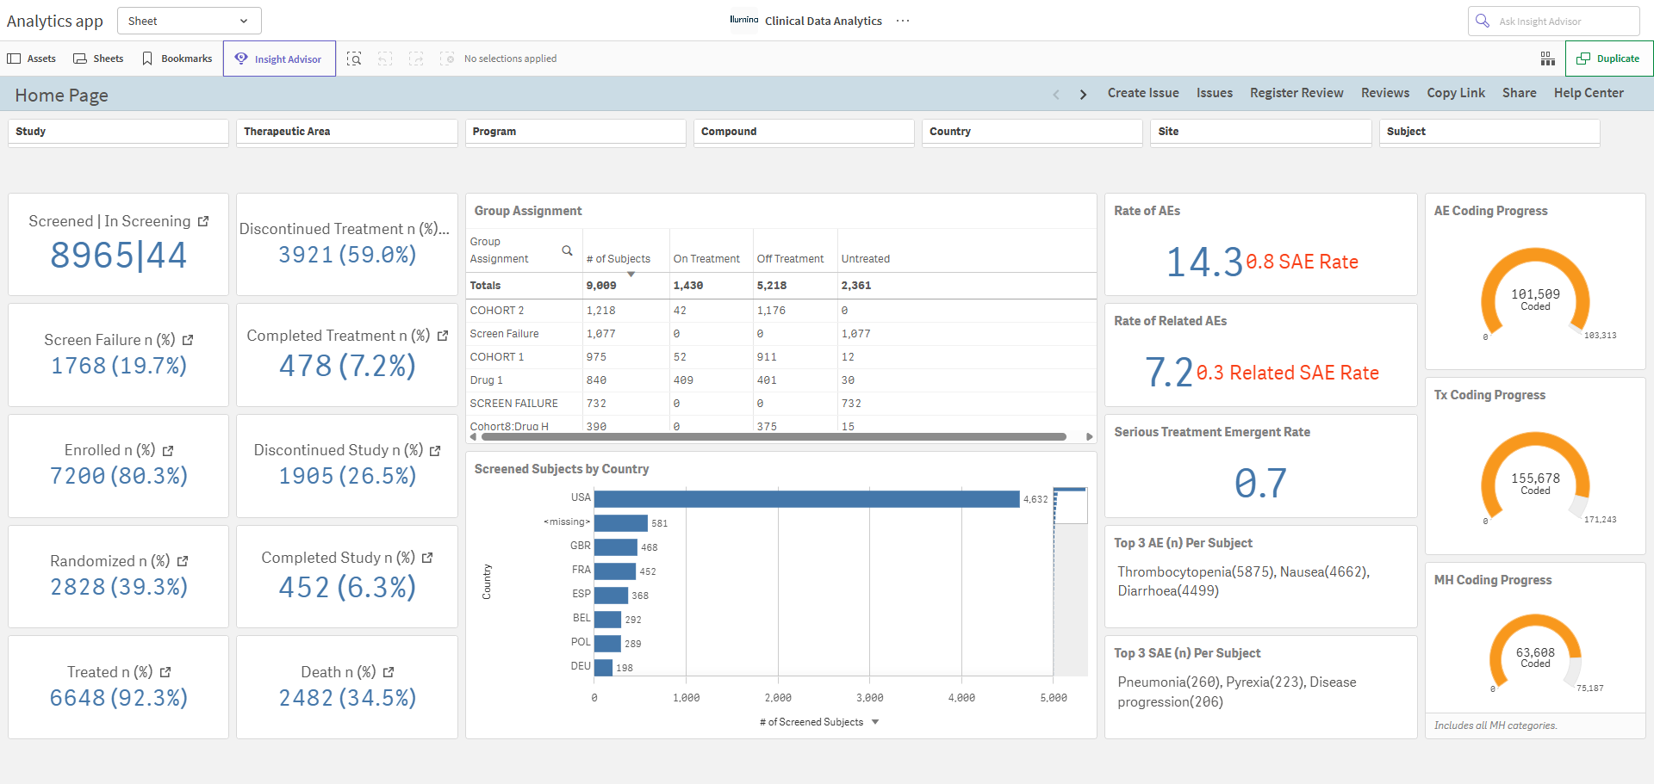1654x784 pixels.
Task: Go to the next sheet arrow
Action: pyautogui.click(x=1083, y=94)
